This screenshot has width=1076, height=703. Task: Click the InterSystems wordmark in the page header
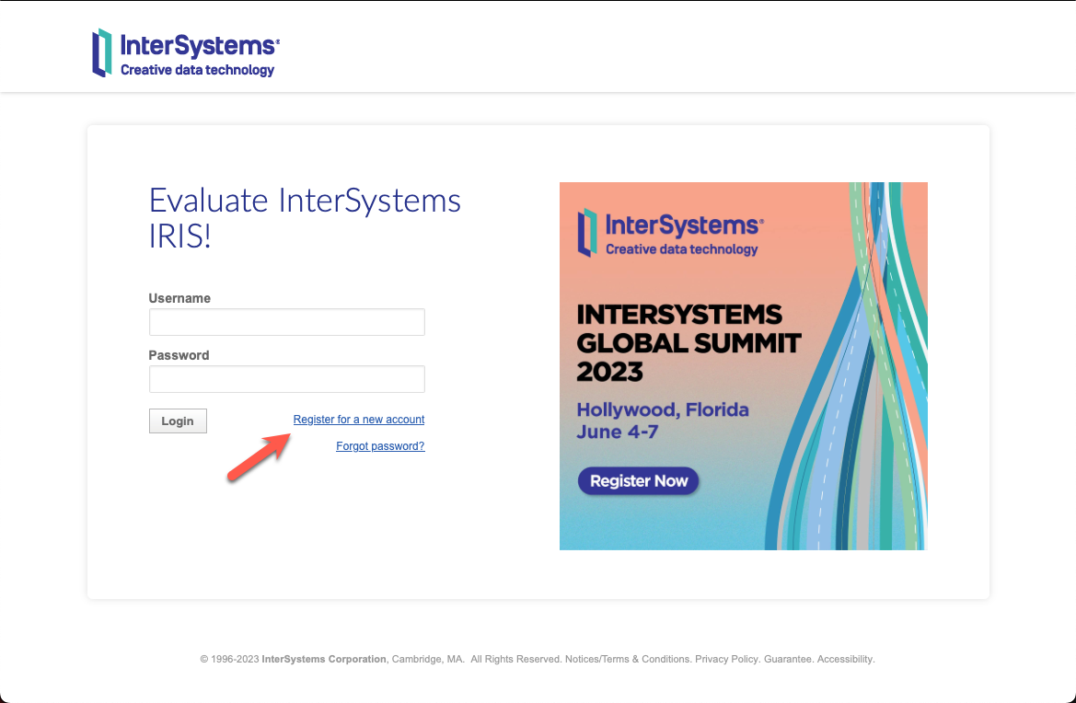[200, 45]
